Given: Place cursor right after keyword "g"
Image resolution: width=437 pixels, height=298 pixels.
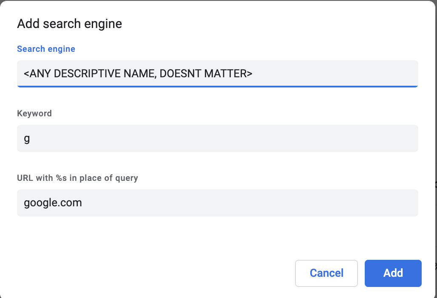Looking at the screenshot, I should (x=30, y=138).
